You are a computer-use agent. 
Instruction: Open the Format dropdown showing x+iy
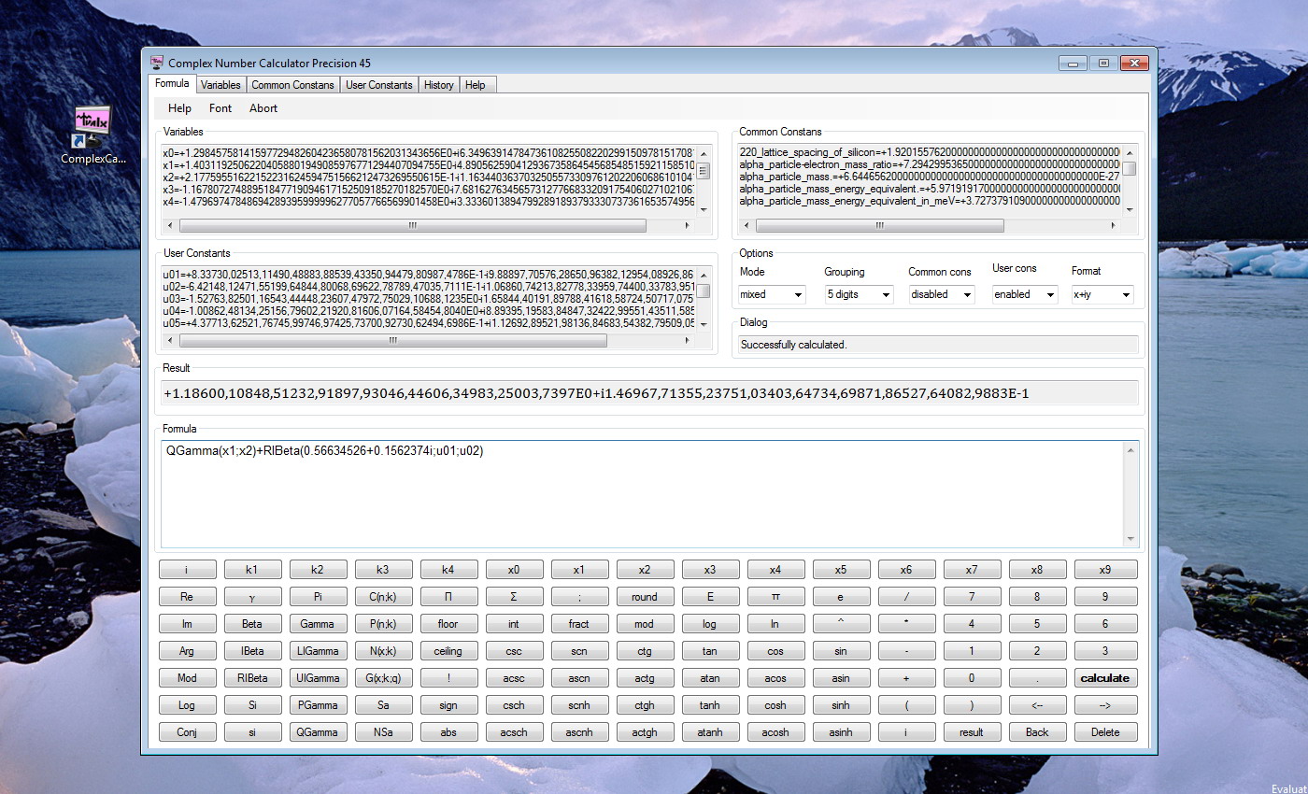tap(1102, 294)
